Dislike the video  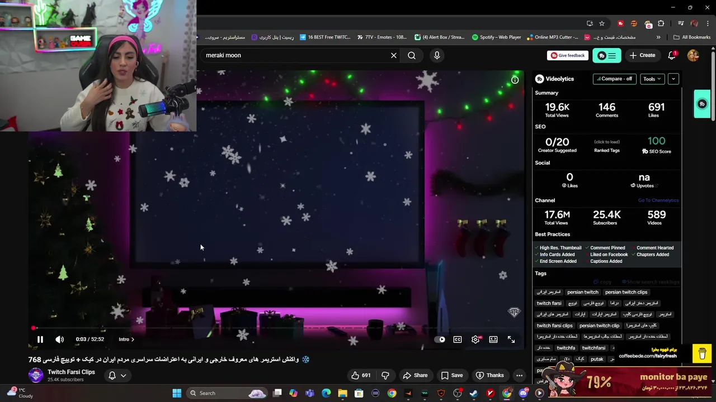[x=385, y=375]
